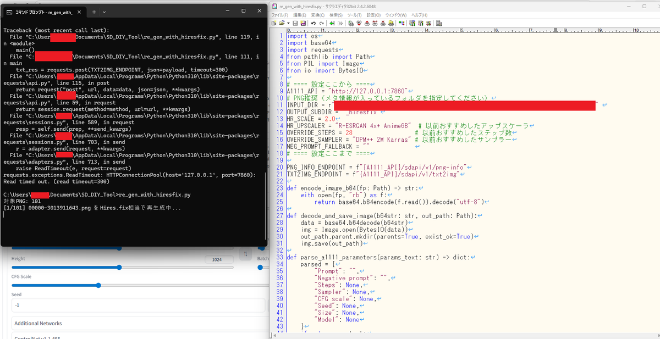Click the Seed input field
Viewport: 660px width, 339px height.
[x=138, y=305]
